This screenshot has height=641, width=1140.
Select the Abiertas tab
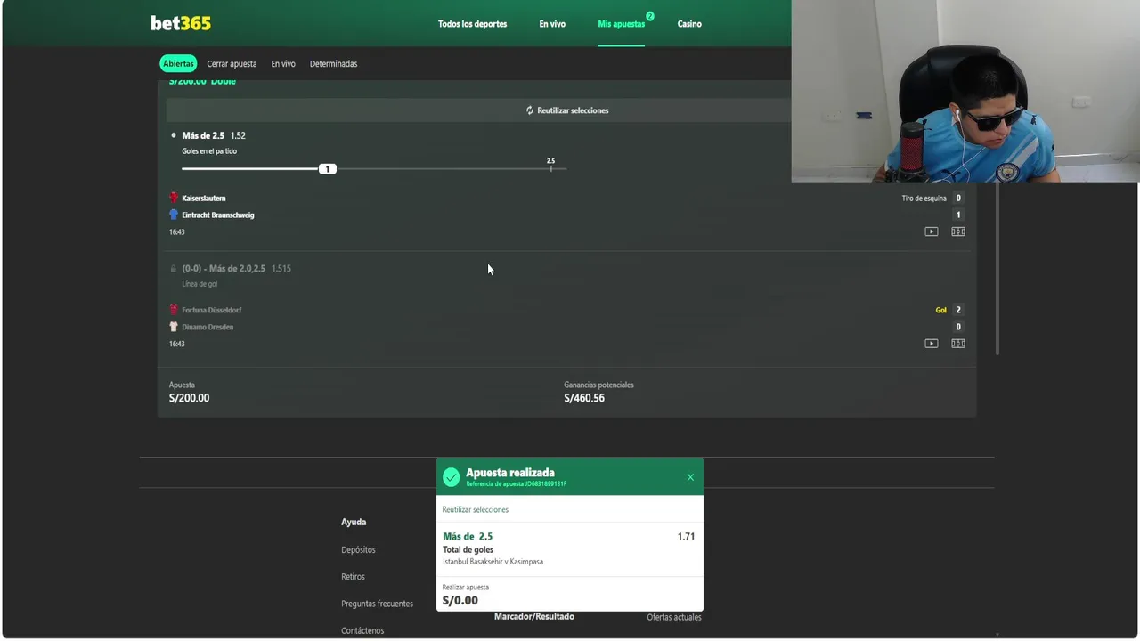(178, 64)
